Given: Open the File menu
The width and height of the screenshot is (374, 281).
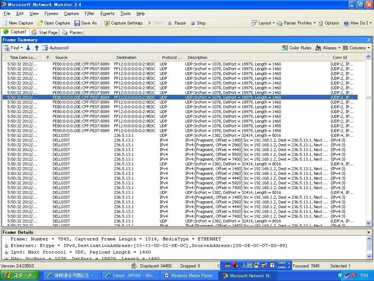Looking at the screenshot, I should tap(7, 14).
